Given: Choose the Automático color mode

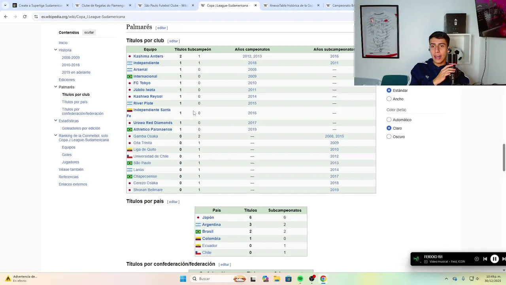Looking at the screenshot, I should [389, 120].
